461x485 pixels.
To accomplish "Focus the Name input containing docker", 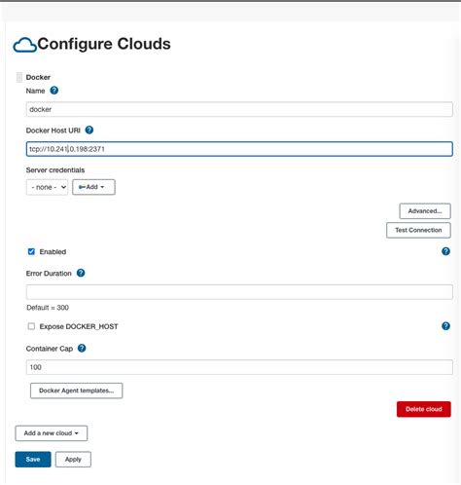I will [239, 109].
